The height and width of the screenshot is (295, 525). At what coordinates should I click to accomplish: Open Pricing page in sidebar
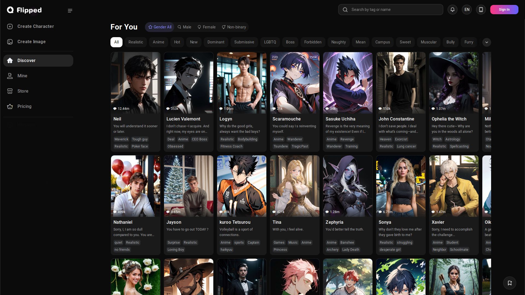pyautogui.click(x=24, y=107)
